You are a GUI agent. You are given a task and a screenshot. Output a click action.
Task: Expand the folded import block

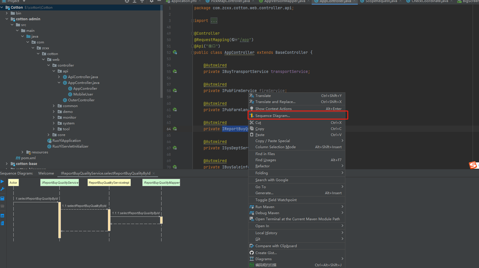coord(214,21)
